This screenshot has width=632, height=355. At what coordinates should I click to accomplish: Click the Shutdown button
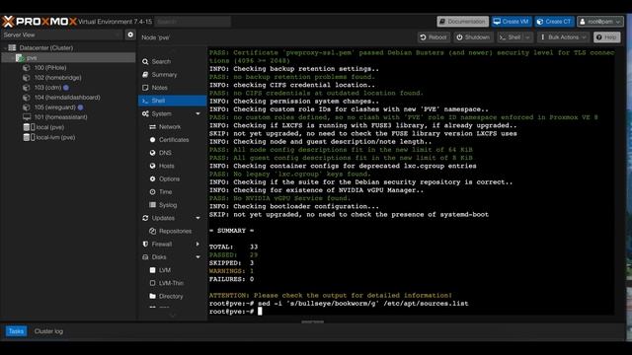pos(473,37)
